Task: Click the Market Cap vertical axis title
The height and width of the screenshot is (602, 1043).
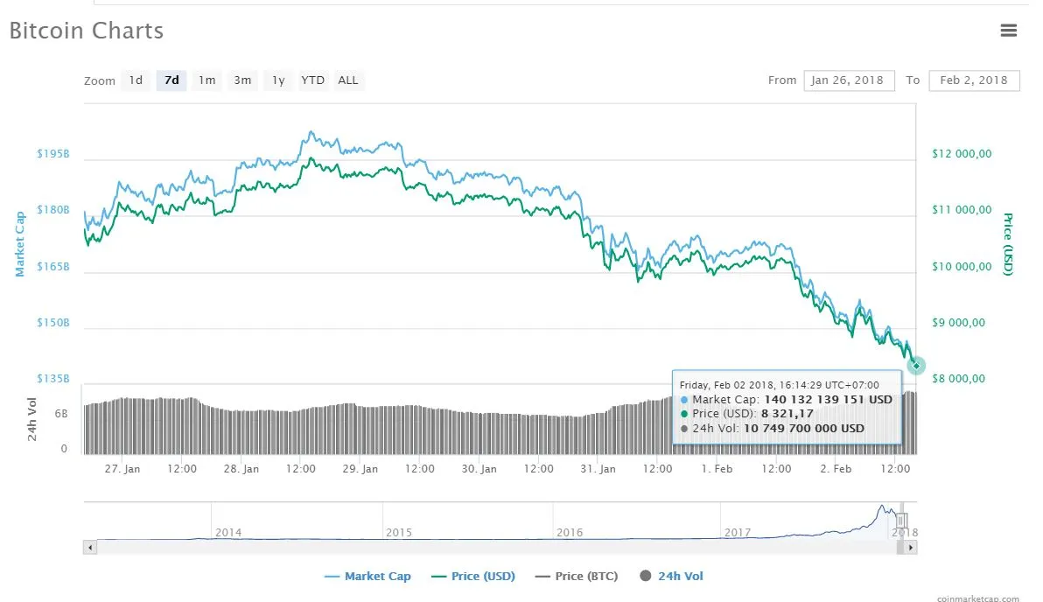Action: click(x=20, y=244)
